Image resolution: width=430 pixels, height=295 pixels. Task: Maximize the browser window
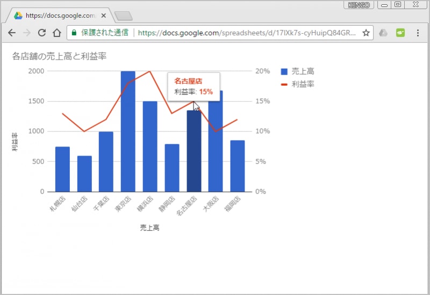point(398,5)
